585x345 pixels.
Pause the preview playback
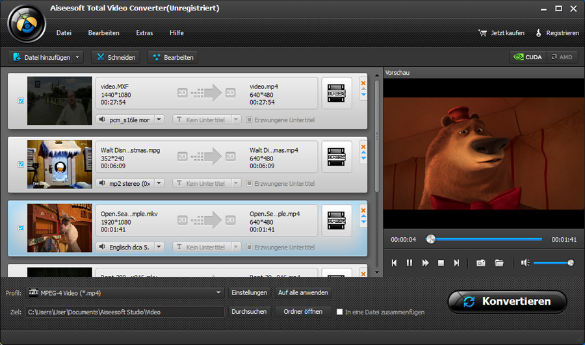(409, 263)
